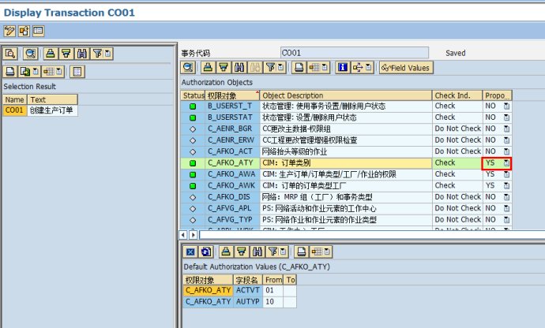Image resolution: width=545 pixels, height=328 pixels.
Task: Click Set Filter funnel in Selection Result panel
Action: [97, 54]
